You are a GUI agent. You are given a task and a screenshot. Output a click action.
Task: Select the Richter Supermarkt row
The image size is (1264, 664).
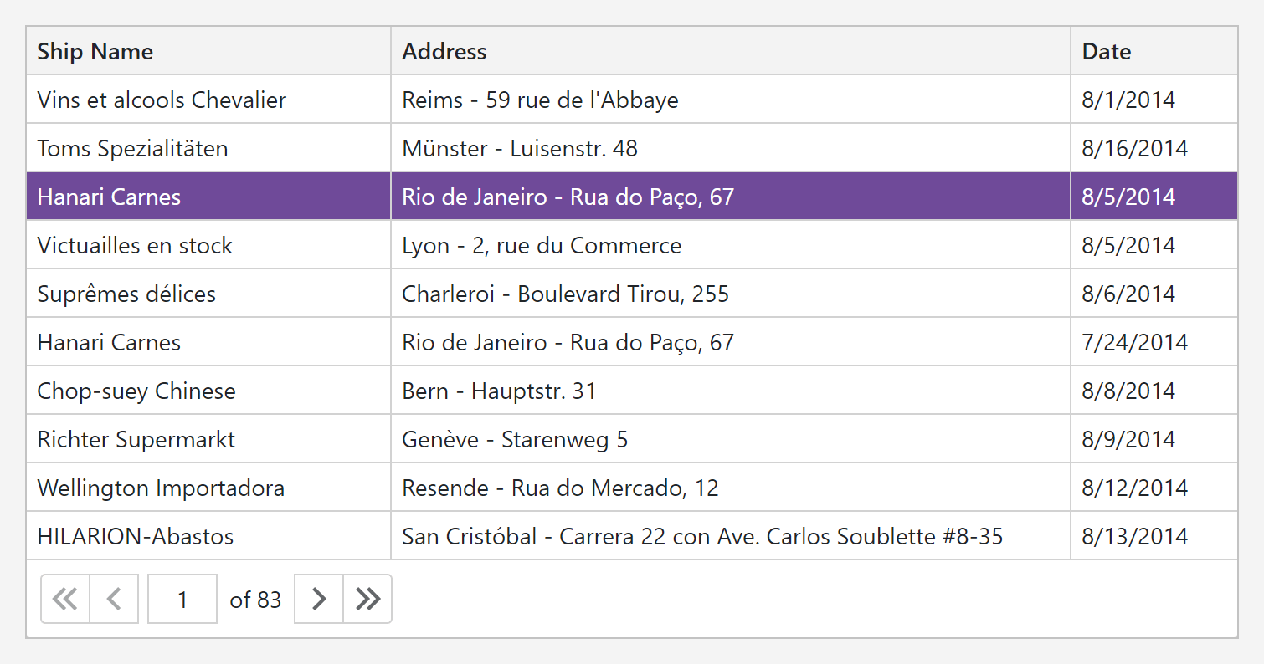(136, 440)
